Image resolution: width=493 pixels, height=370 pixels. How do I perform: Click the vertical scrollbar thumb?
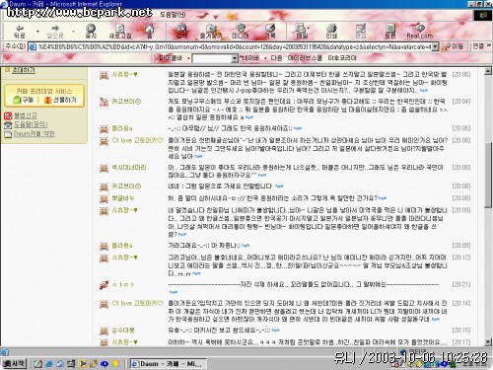pos(488,175)
